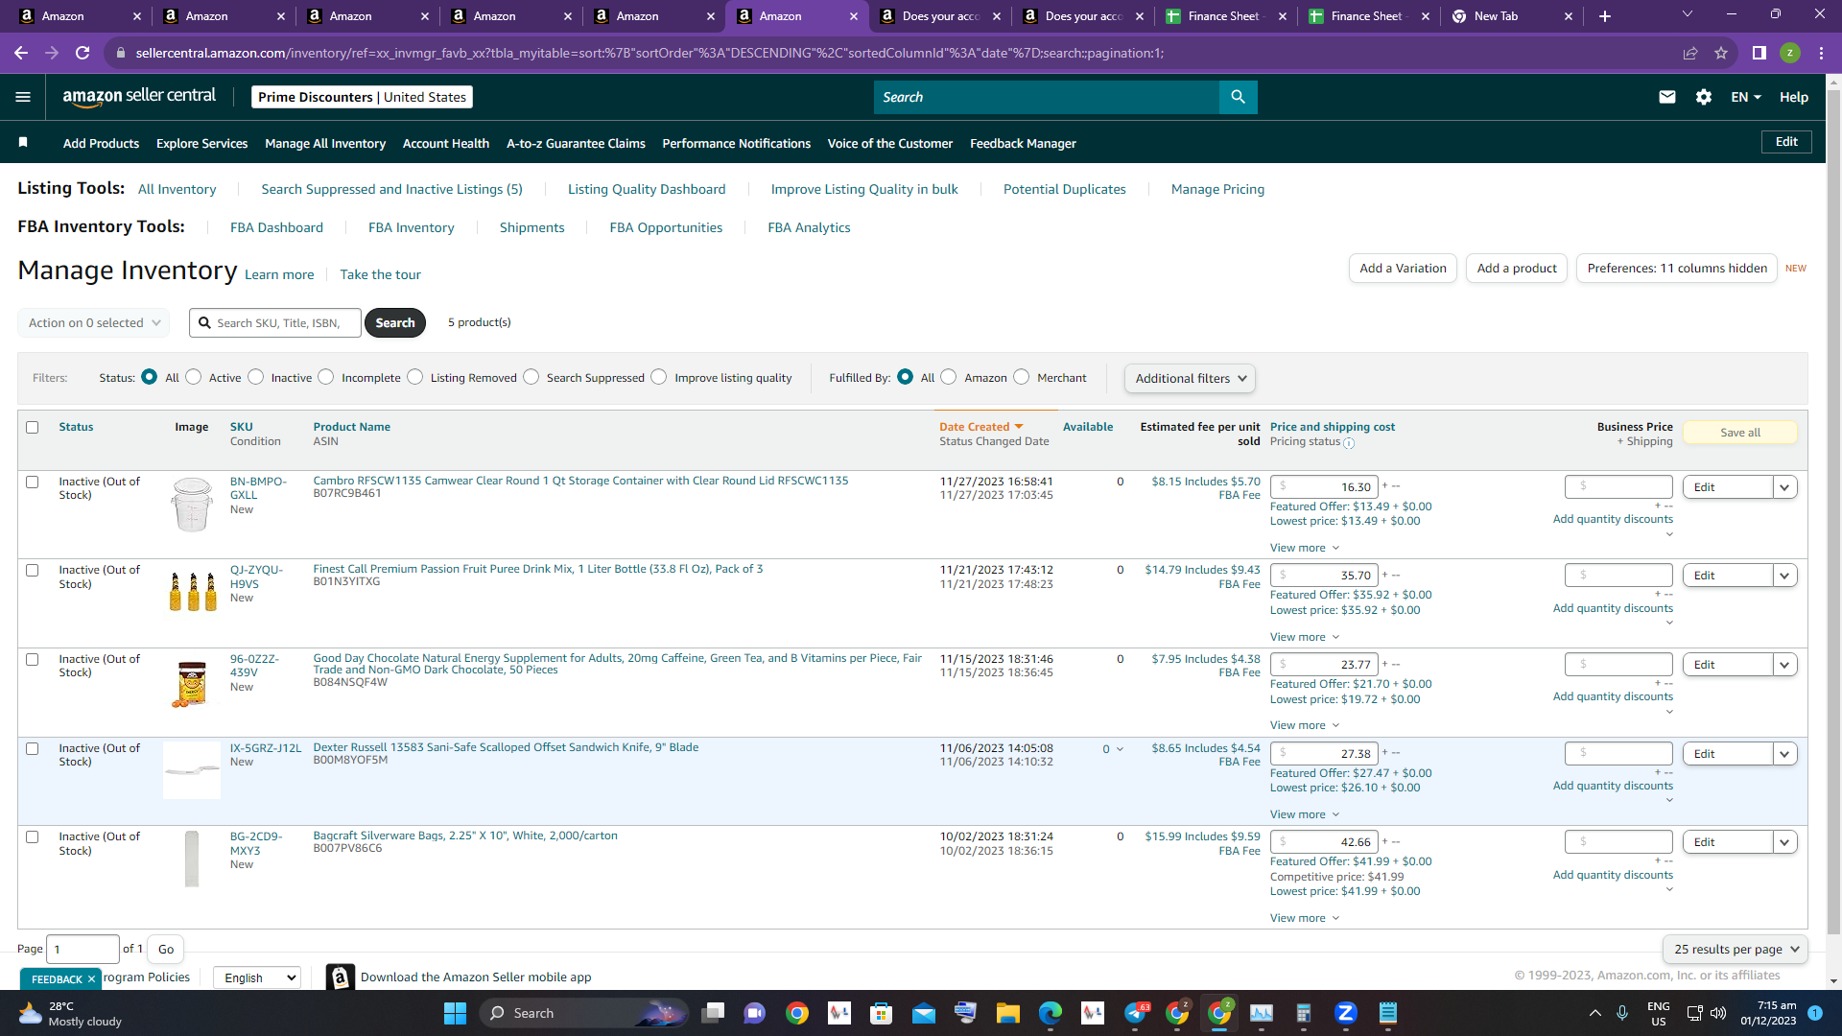Open Chrome three-dot menu
The image size is (1842, 1036).
1821,53
